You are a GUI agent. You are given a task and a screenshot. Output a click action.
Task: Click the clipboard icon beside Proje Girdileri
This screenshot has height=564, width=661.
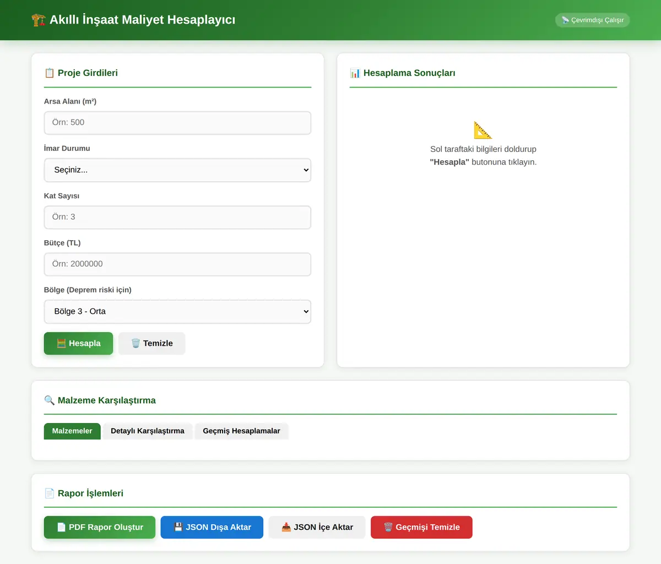(x=50, y=73)
